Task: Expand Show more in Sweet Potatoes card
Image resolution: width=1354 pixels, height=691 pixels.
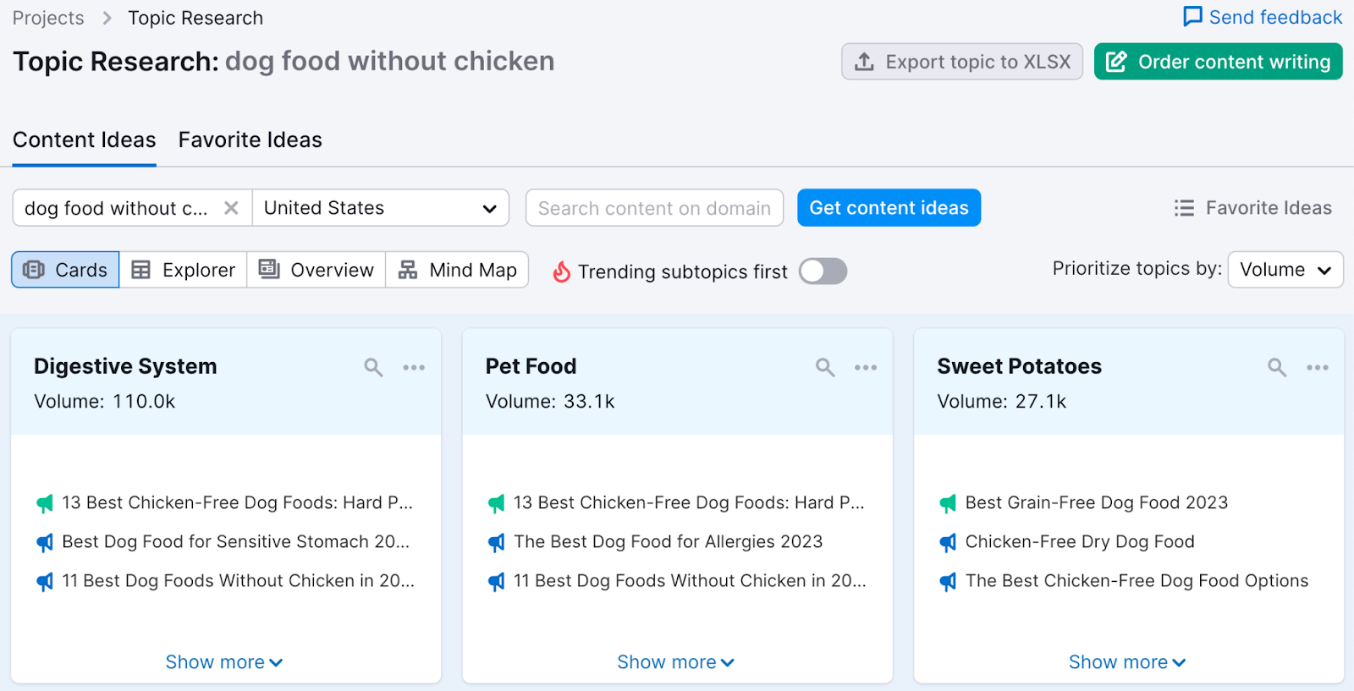Action: pyautogui.click(x=1127, y=662)
